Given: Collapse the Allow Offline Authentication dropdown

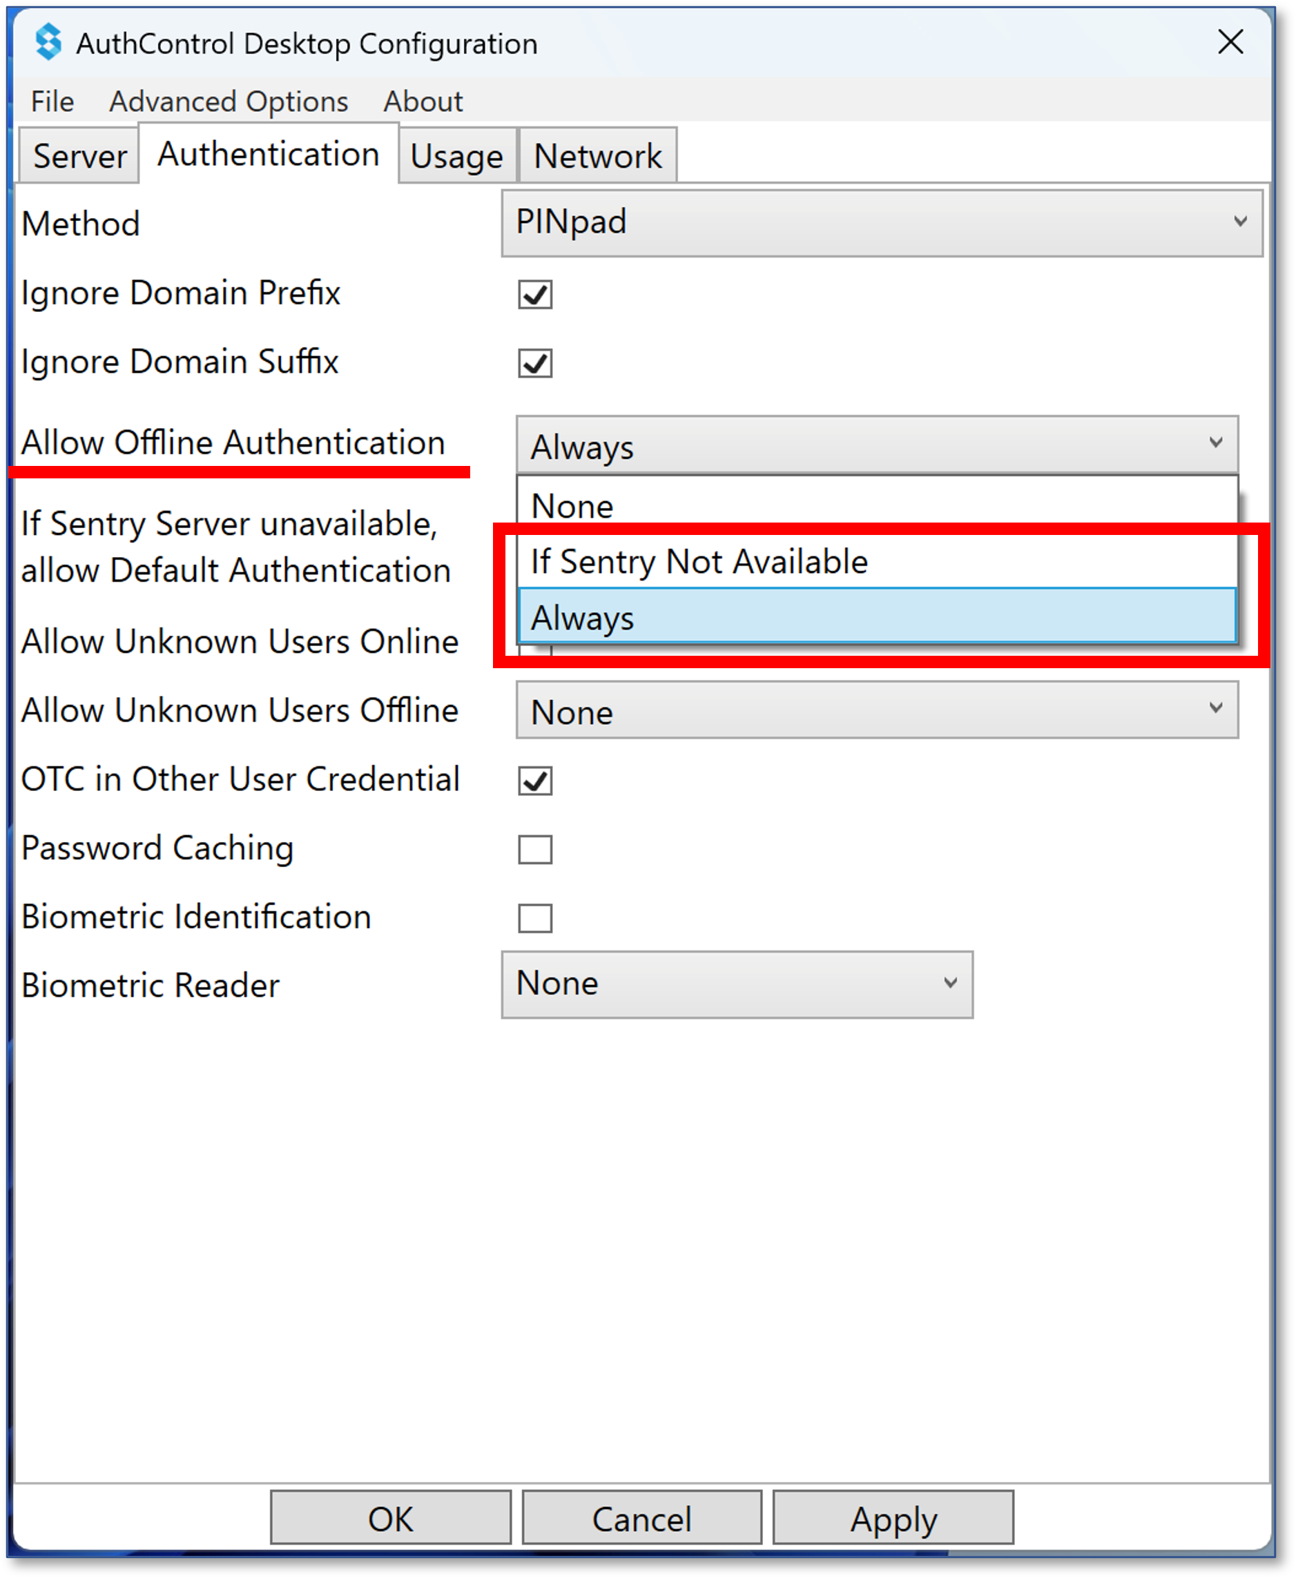Looking at the screenshot, I should tap(877, 446).
